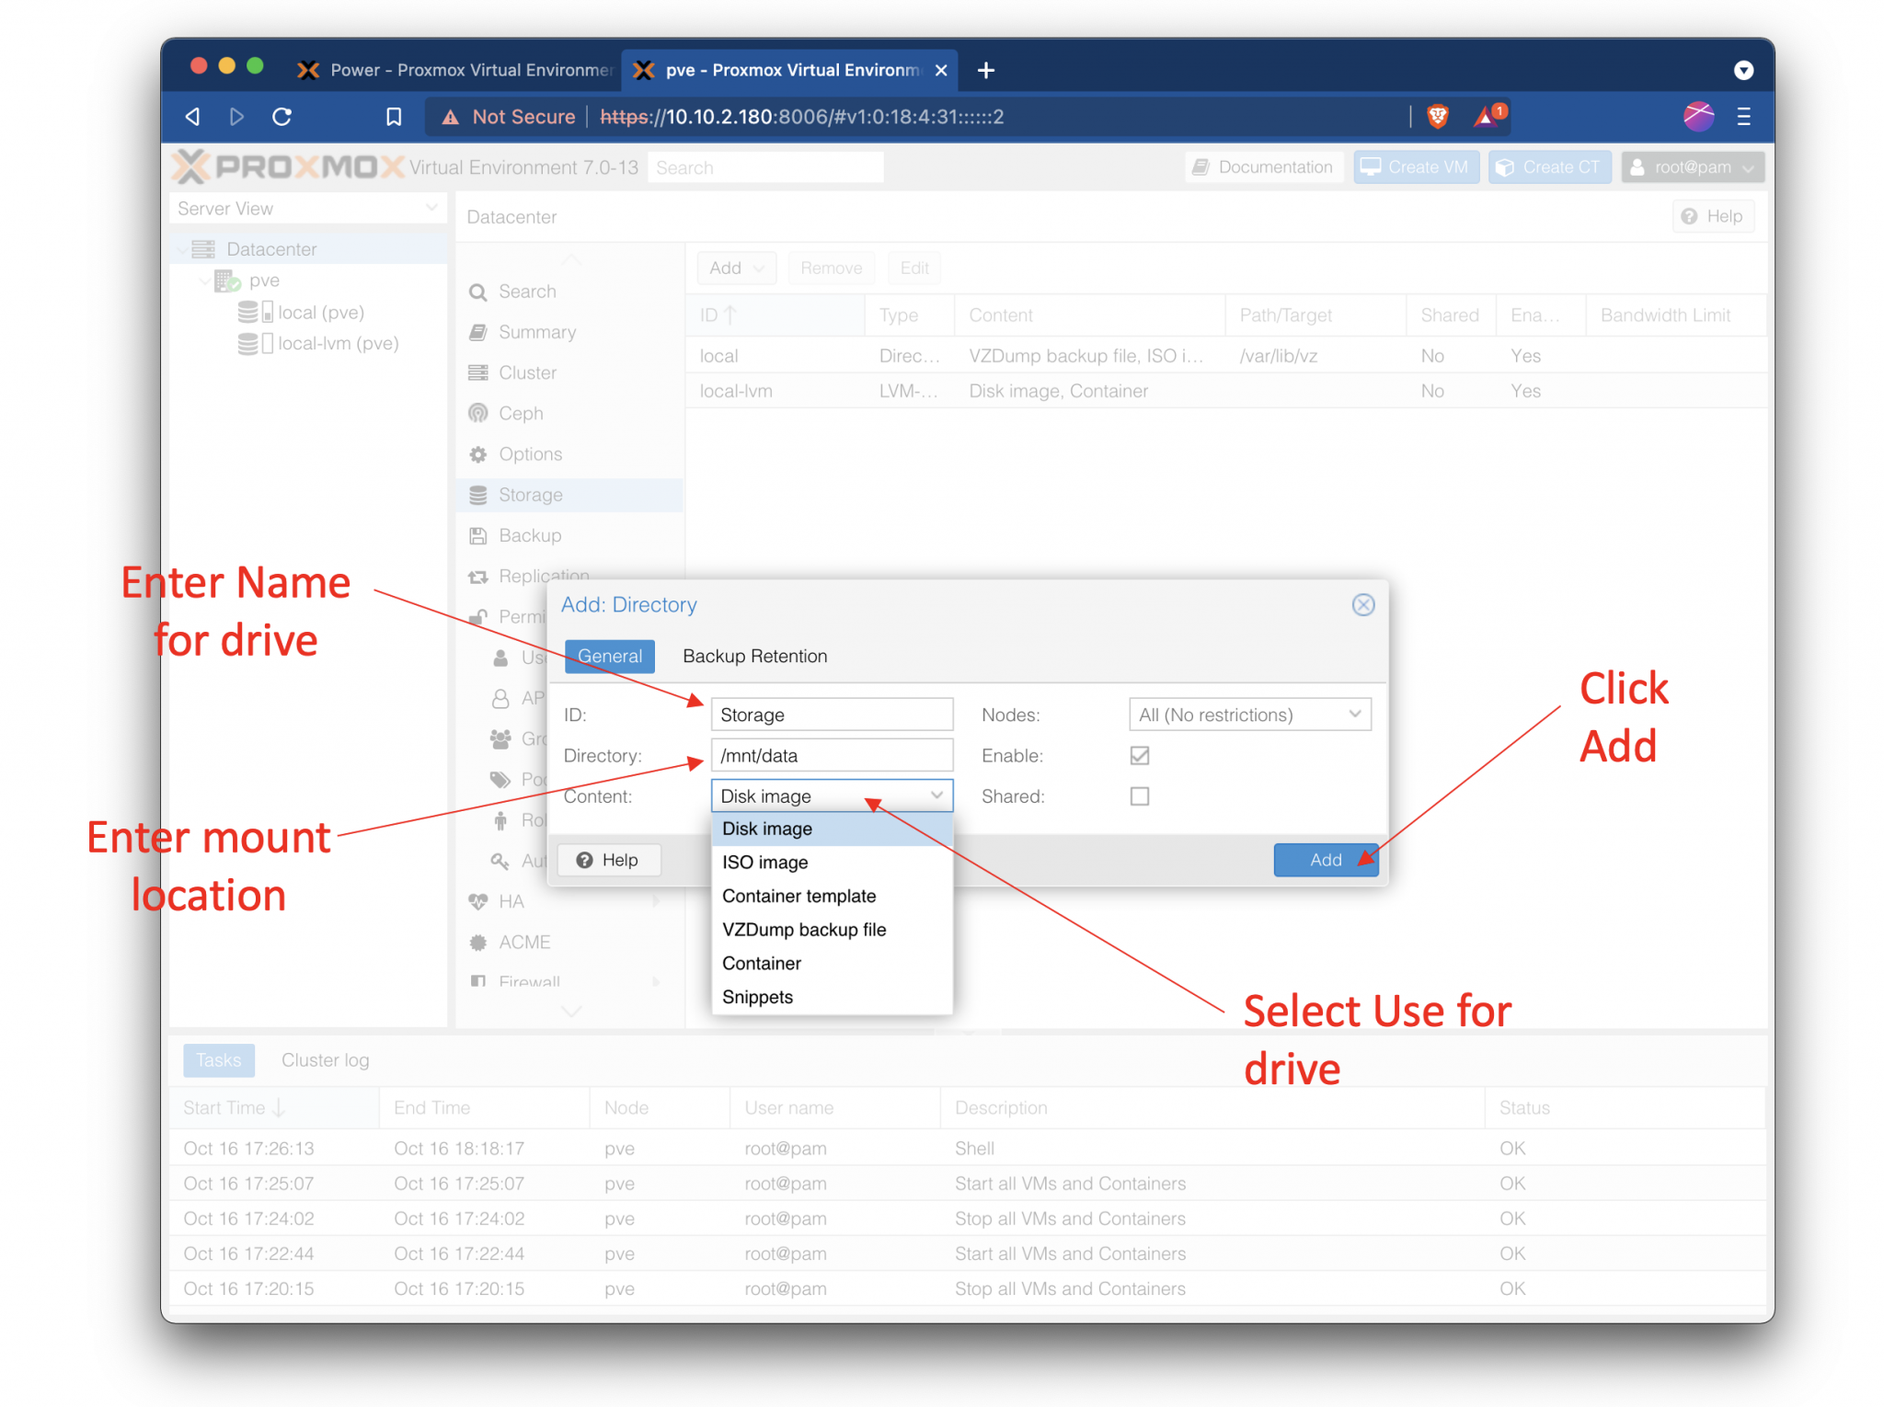Screen dimensions: 1884x1407
Task: Open the Server View dropdown
Action: point(432,208)
